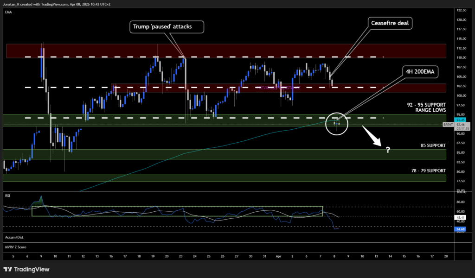The height and width of the screenshot is (278, 475).
Task: Click the "92 - 95 SUPPORT RANGE LOWS" label
Action: click(424, 108)
